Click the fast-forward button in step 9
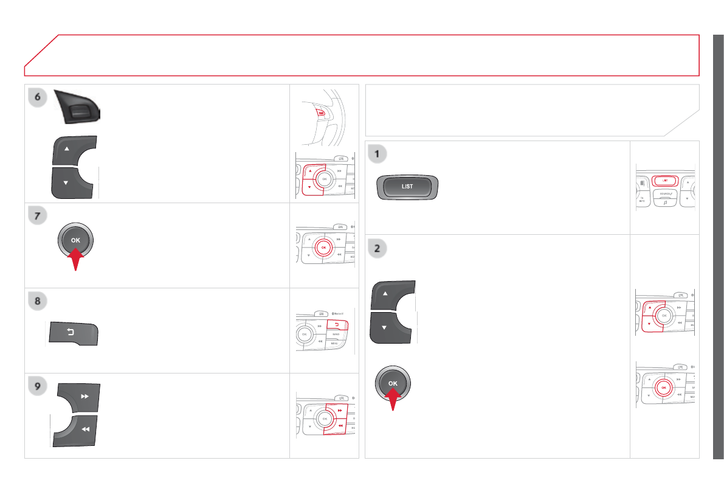This screenshot has height=483, width=724. click(80, 396)
